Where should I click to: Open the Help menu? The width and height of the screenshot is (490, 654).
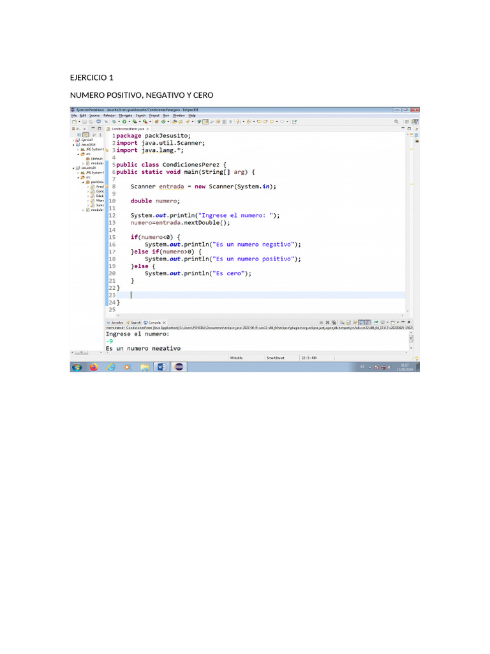coord(192,116)
